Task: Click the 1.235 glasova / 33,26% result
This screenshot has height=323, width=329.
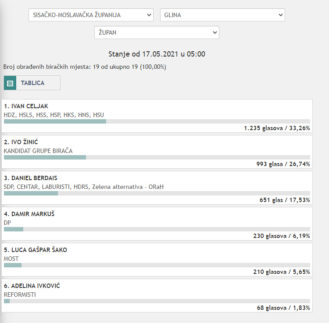Action: tap(277, 128)
